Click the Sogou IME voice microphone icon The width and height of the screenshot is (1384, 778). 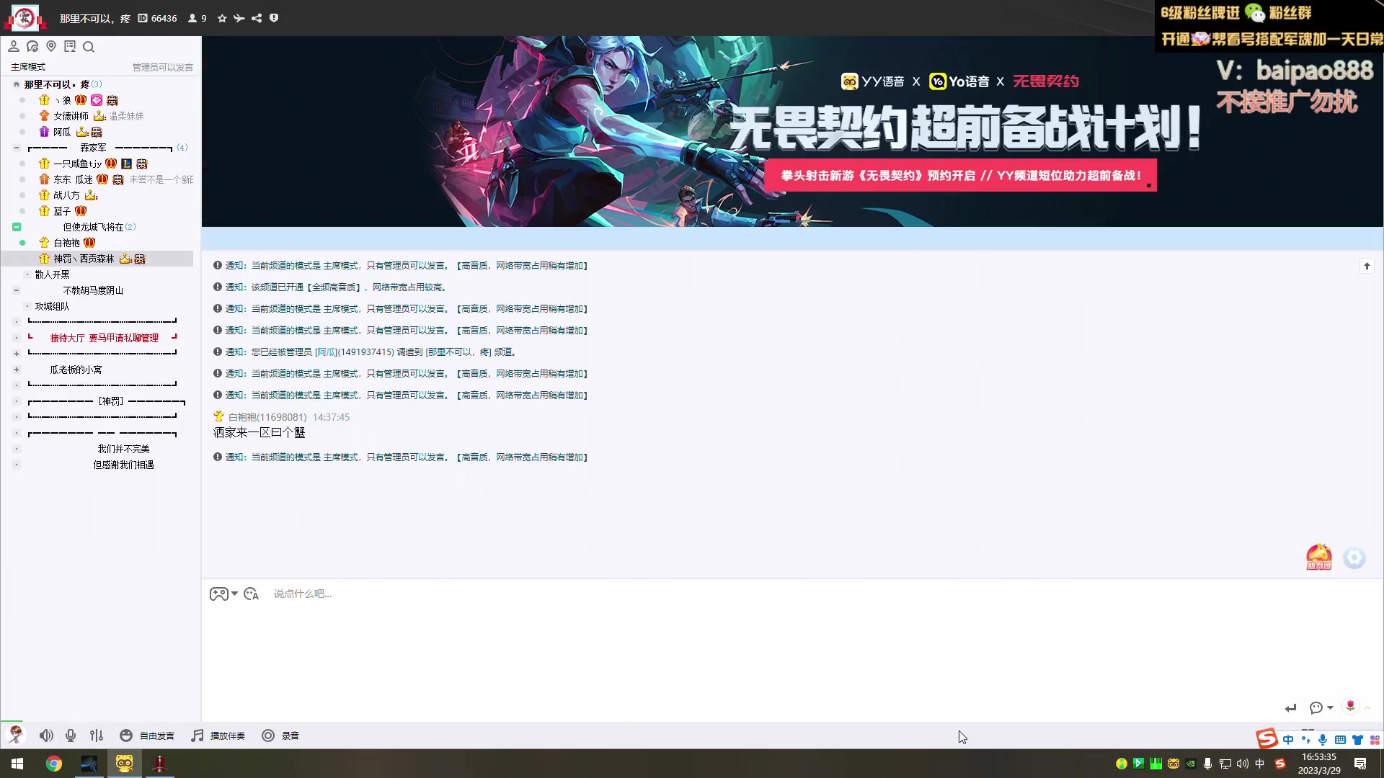[x=1323, y=740]
